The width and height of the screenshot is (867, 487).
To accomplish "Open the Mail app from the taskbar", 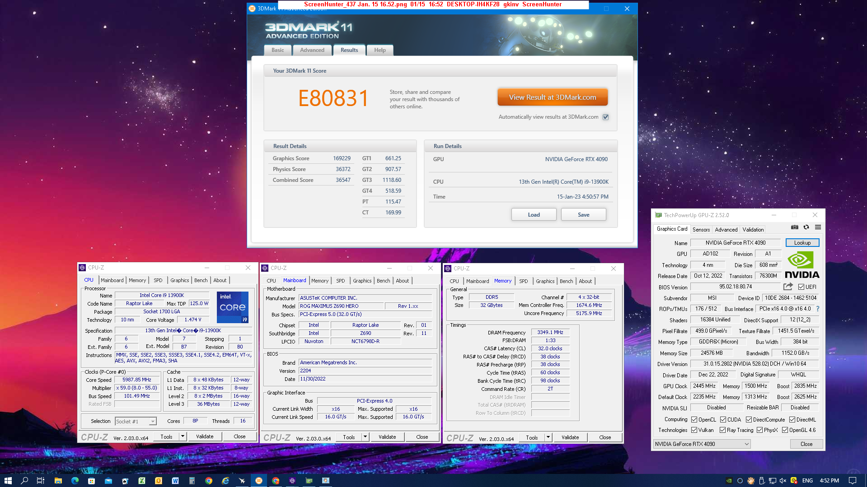I will point(108,481).
